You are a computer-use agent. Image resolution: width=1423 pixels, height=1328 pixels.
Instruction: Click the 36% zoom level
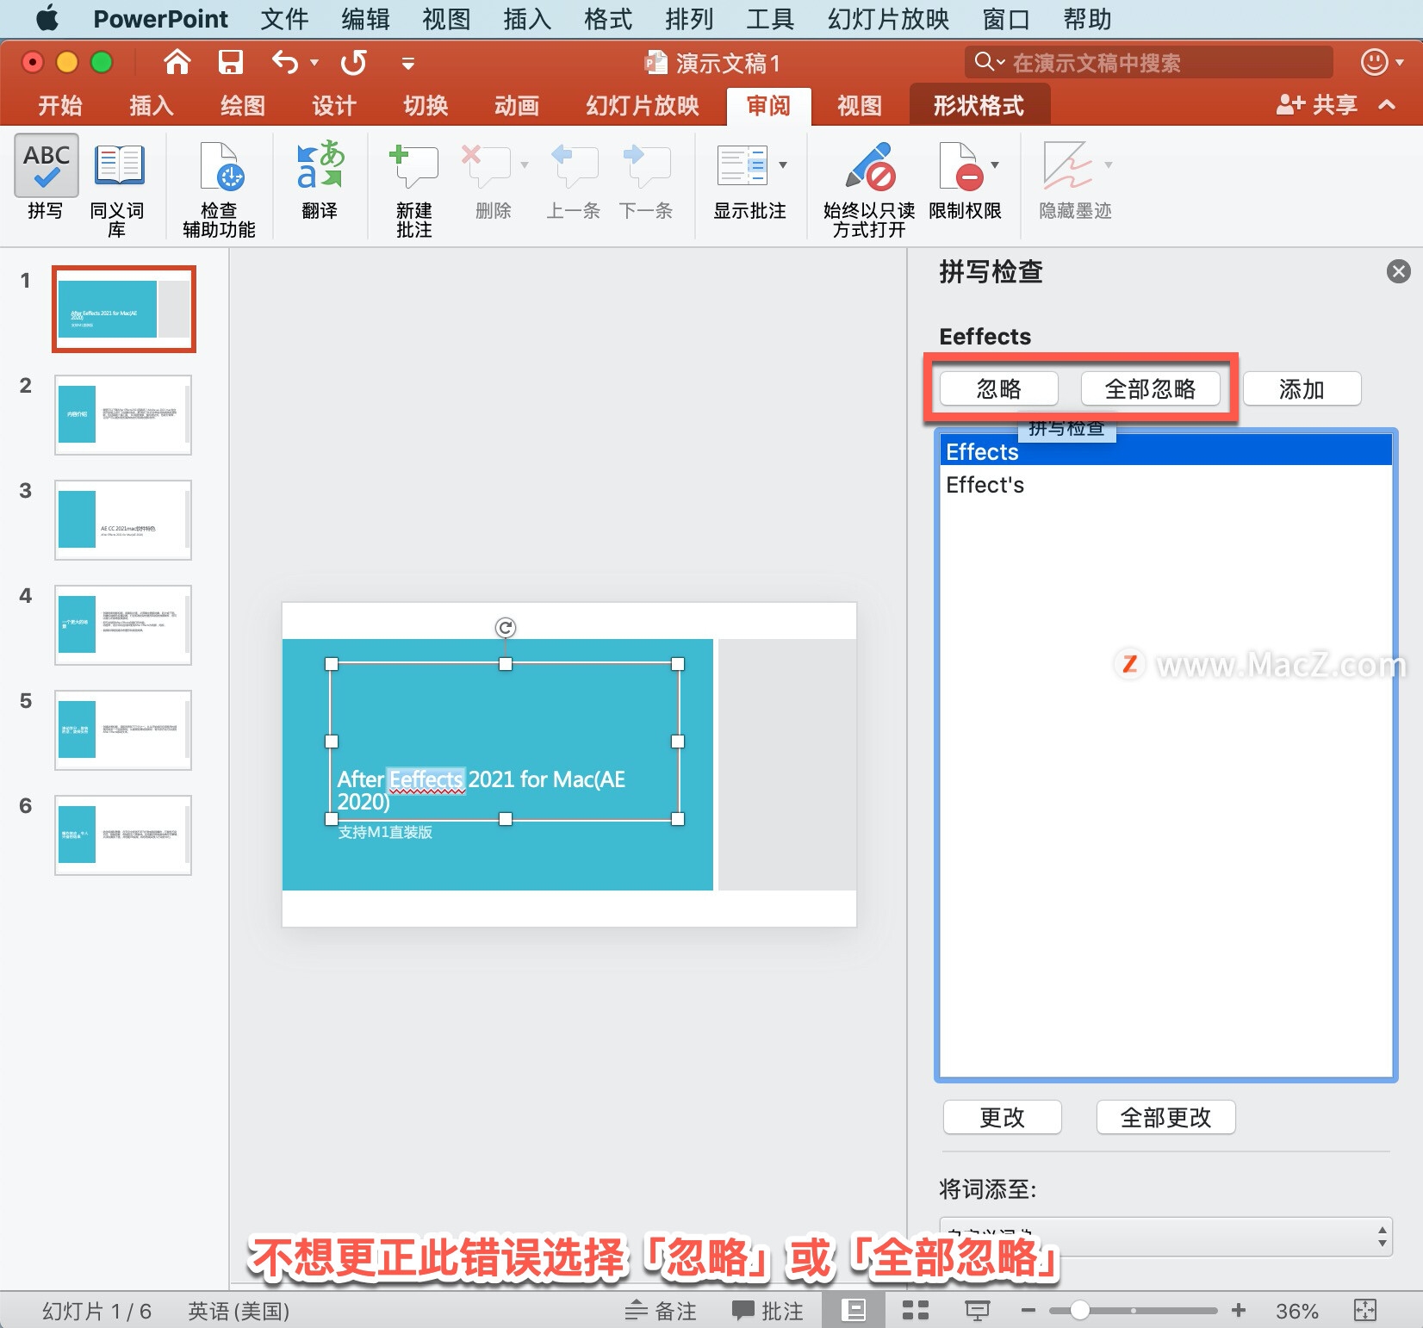(x=1297, y=1311)
